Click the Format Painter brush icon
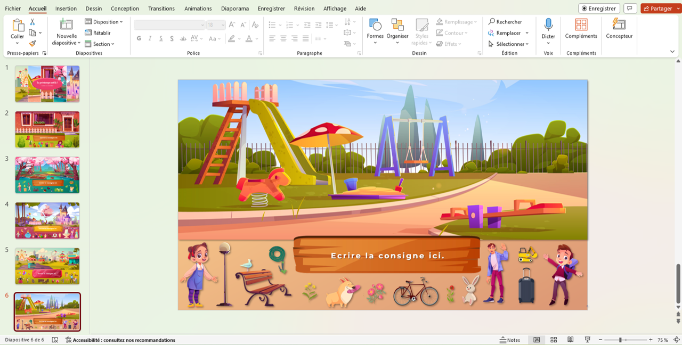The height and width of the screenshot is (345, 682). click(33, 44)
